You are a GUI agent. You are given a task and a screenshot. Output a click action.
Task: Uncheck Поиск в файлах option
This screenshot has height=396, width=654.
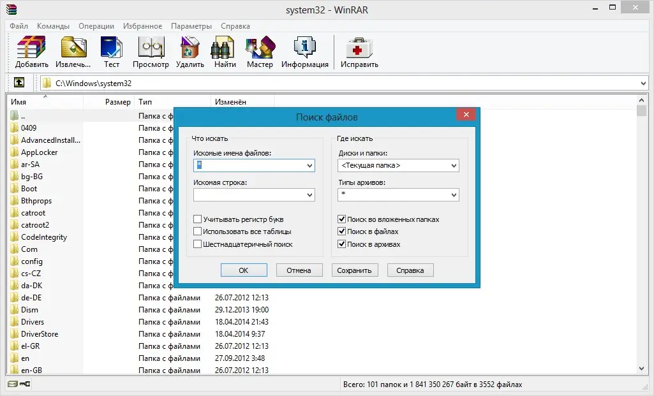(341, 231)
